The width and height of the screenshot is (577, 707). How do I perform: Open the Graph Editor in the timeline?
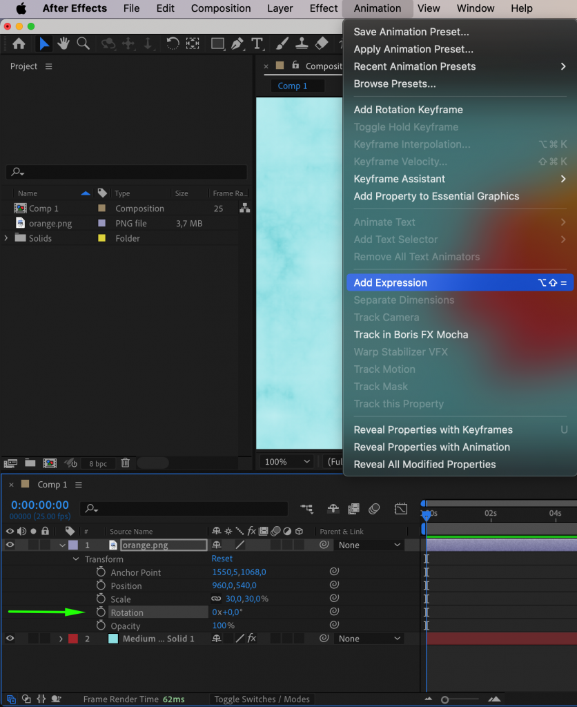tap(401, 508)
